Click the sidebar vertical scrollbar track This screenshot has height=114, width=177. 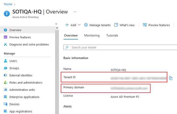click(57, 72)
